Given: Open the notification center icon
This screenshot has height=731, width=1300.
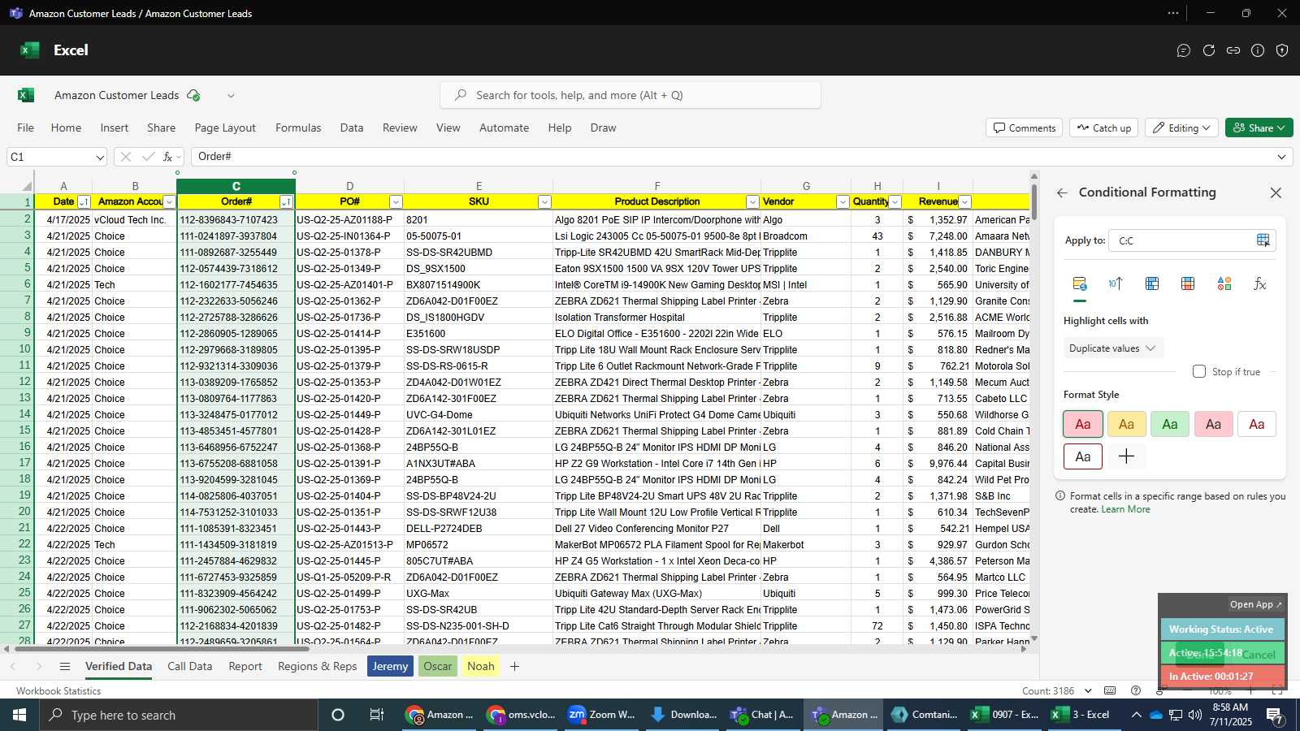Looking at the screenshot, I should pos(1275,715).
